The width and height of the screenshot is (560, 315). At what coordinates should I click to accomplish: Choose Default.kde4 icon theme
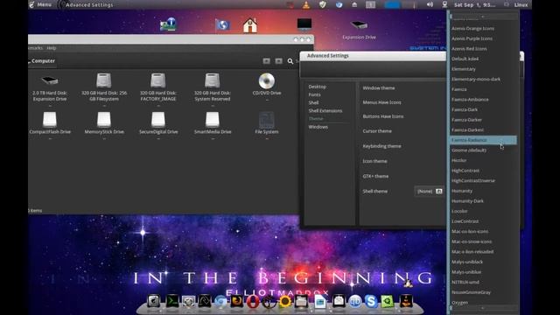[465, 59]
